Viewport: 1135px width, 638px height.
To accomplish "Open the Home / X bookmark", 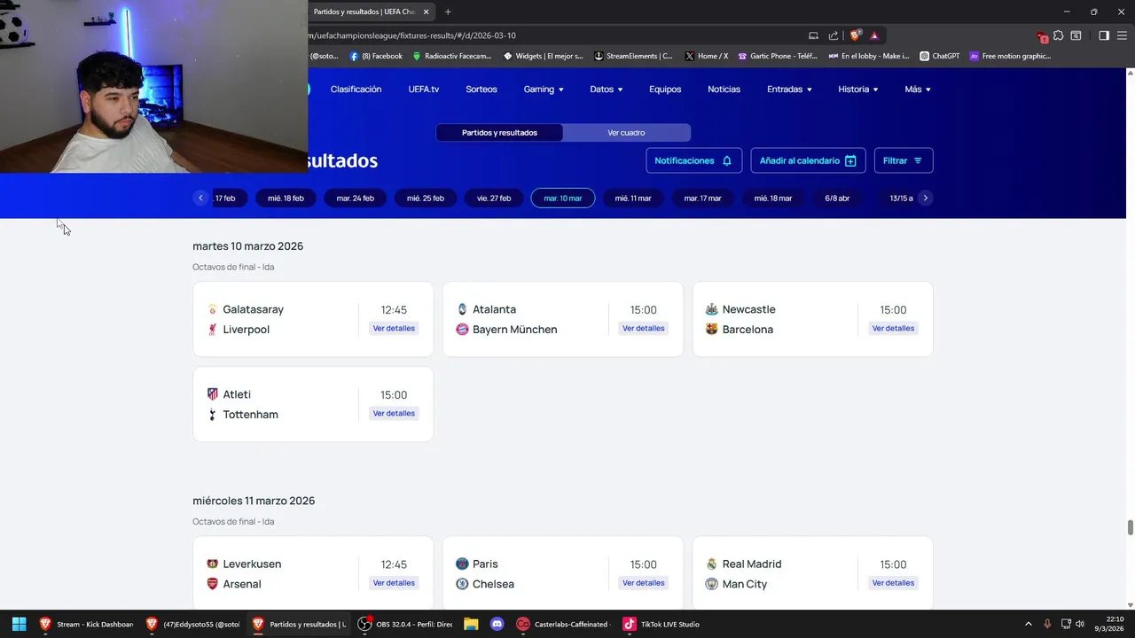I will click(707, 56).
